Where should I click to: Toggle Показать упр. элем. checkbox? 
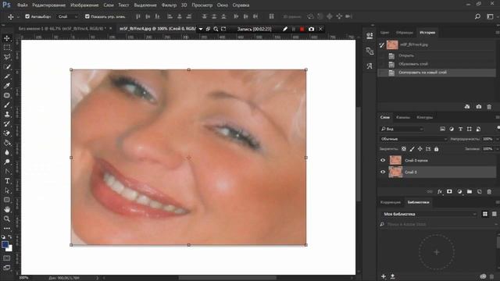pyautogui.click(x=87, y=16)
